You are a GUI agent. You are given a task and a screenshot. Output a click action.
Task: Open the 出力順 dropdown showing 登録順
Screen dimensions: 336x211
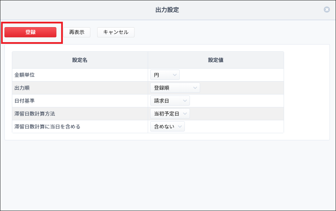coord(175,88)
